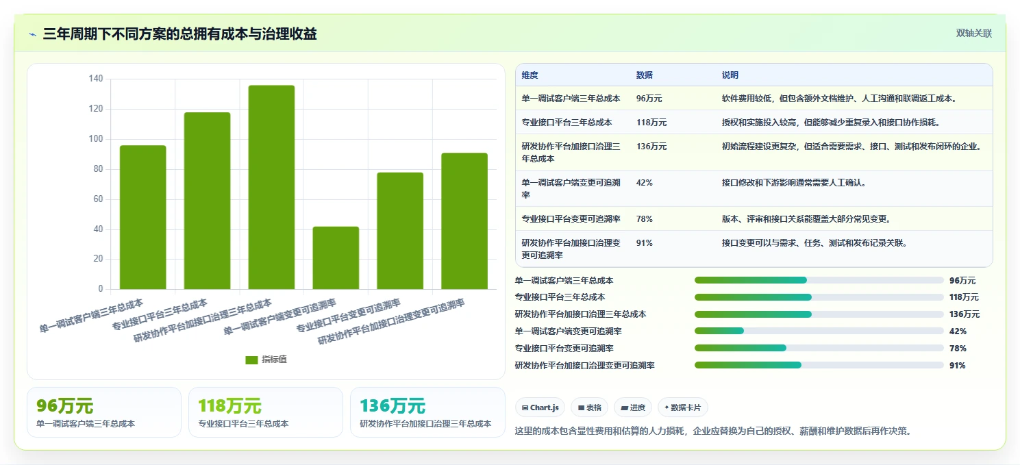Click table cell 单一调试客户端变更可追溯率
The height and width of the screenshot is (465, 1020).
coord(571,189)
